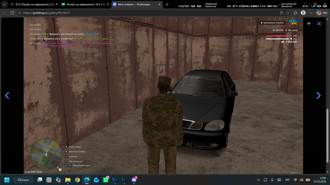Select the Моя галерея — Postimages tab
This screenshot has height=185, width=330.
point(137,4)
